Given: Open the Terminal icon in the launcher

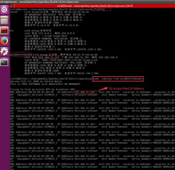Looking at the screenshot, I should pos(4,62).
